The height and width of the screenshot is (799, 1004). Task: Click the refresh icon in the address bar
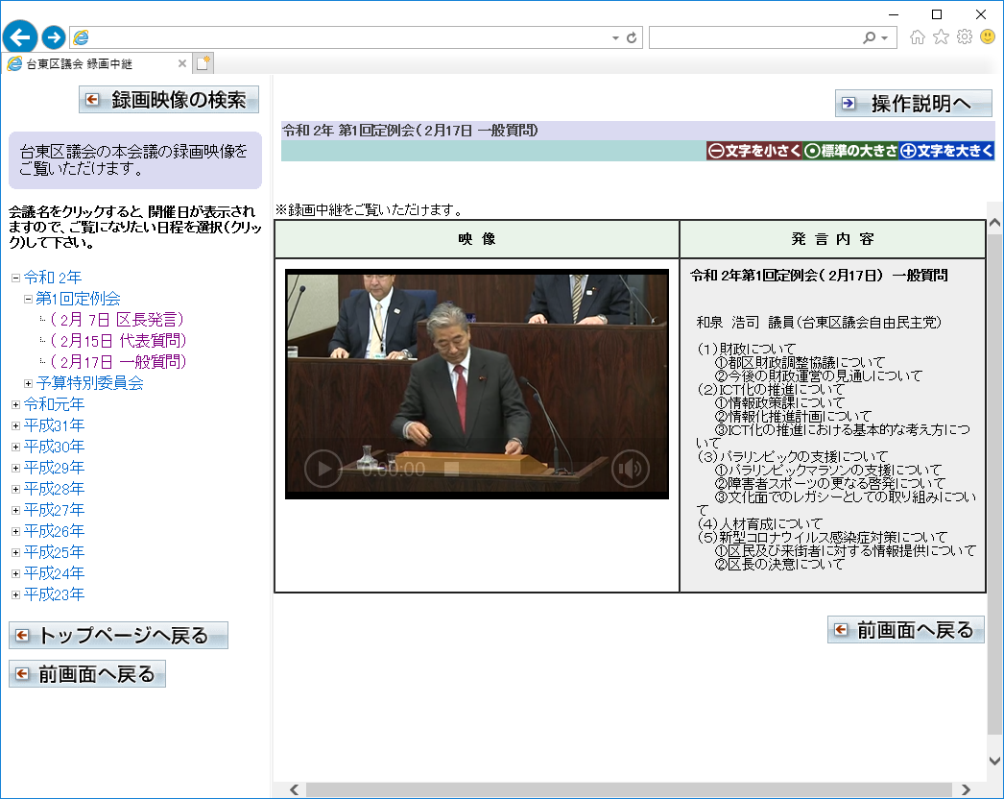click(x=632, y=37)
